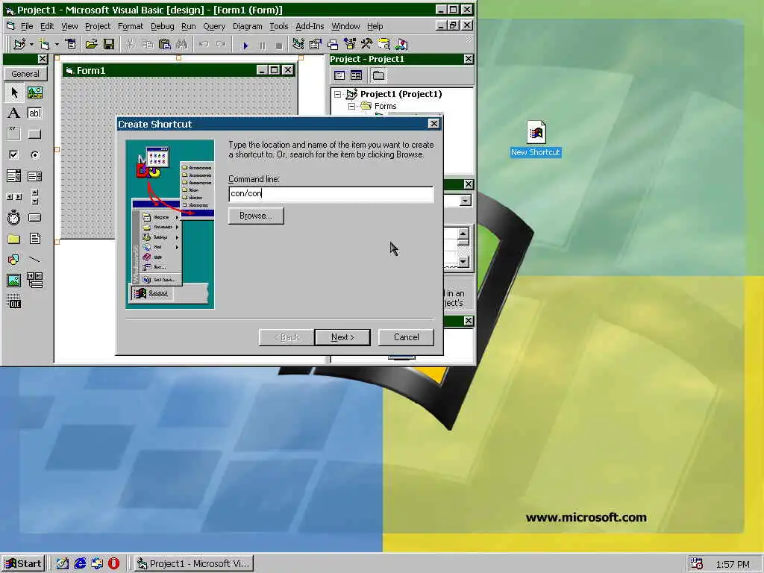Select the Timer control in the toolbox
Screen dimensions: 764x573
tap(14, 217)
